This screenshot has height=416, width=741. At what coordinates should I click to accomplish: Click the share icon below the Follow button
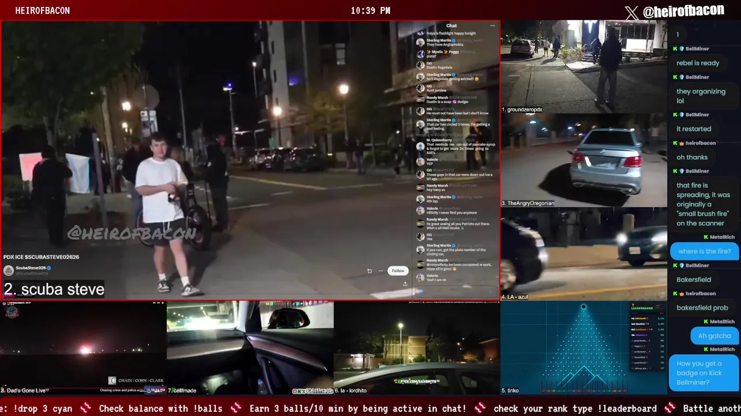coord(405,284)
